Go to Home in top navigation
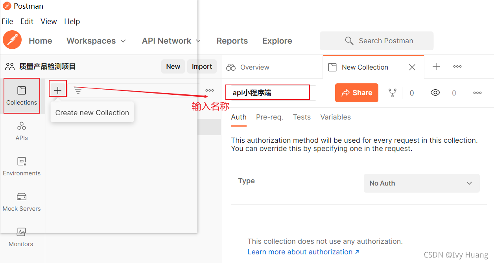This screenshot has width=494, height=263. [x=41, y=41]
